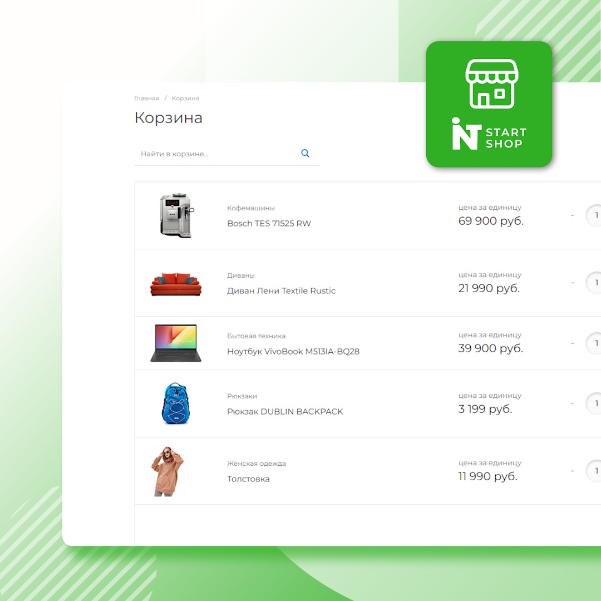Decrease quantity of Ноутбук VivoBook
The height and width of the screenshot is (601, 601).
(x=572, y=343)
